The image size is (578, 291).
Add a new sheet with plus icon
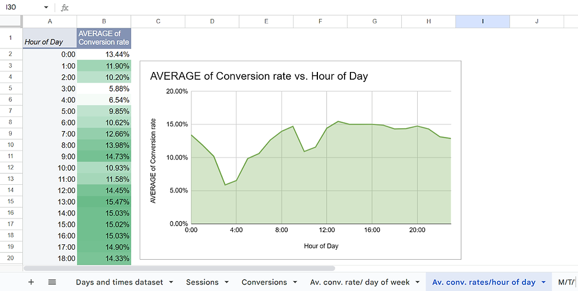pyautogui.click(x=31, y=282)
